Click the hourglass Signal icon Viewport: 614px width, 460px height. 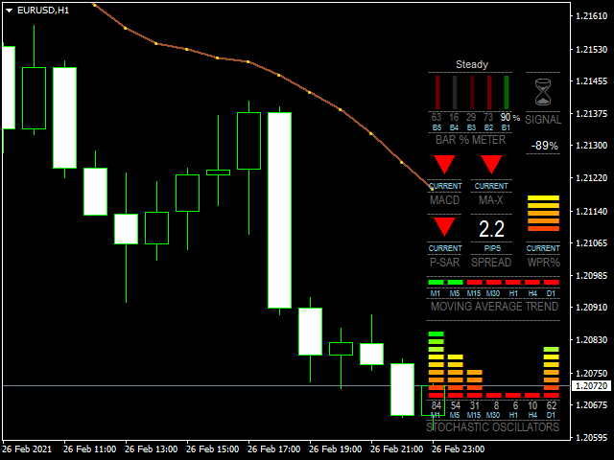pos(544,92)
